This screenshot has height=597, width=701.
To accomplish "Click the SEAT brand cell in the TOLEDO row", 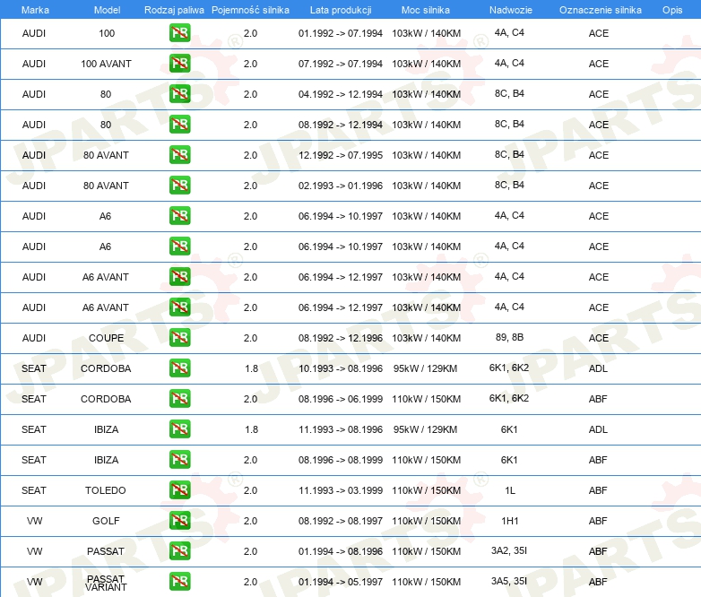I will tap(34, 490).
